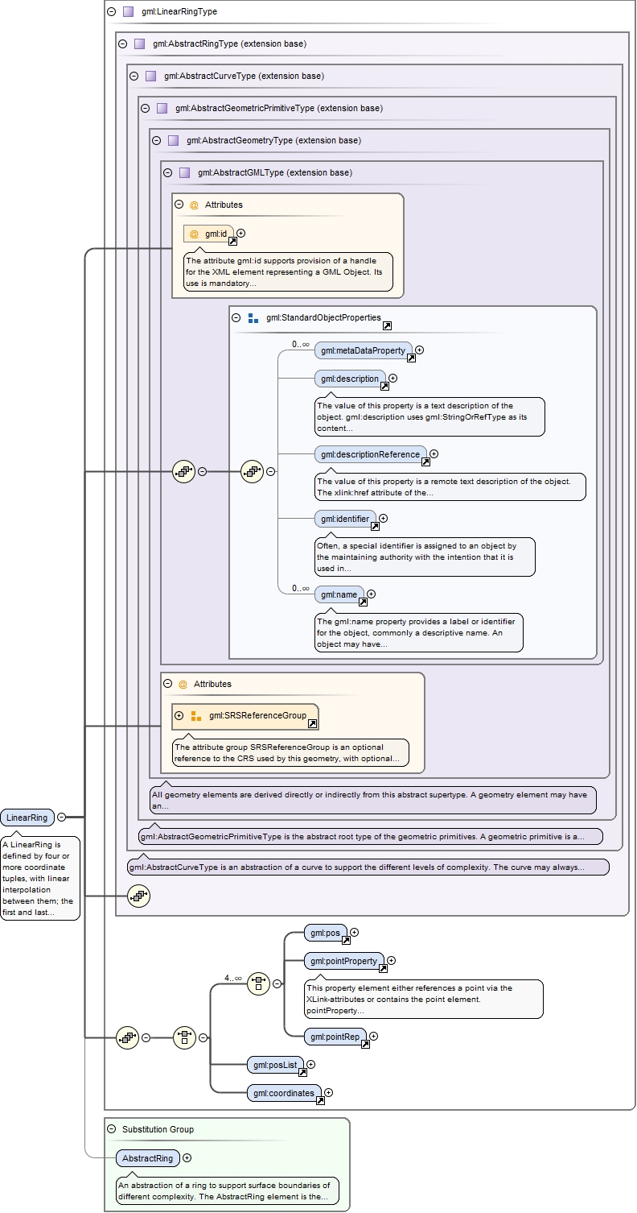Click the link arrow under gml:metaDataProperty
637x1213 pixels.
point(411,358)
